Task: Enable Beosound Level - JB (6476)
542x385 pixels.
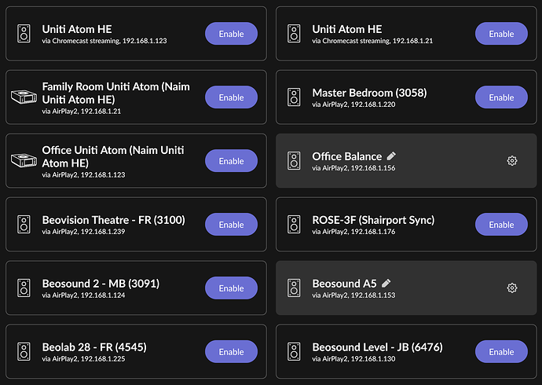Action: (501, 352)
